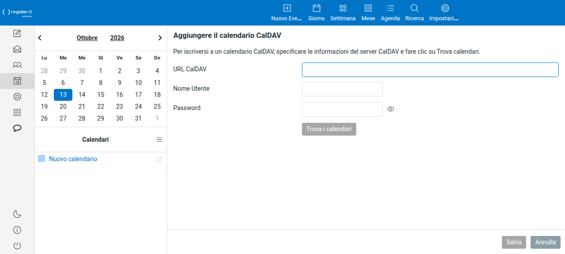Open Impostazioni in top toolbar
The width and height of the screenshot is (565, 254).
[444, 13]
